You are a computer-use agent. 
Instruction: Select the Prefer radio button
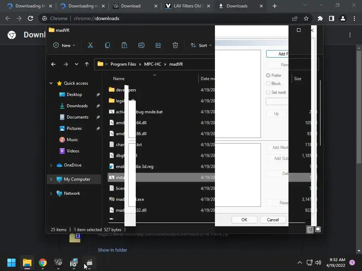point(268,76)
